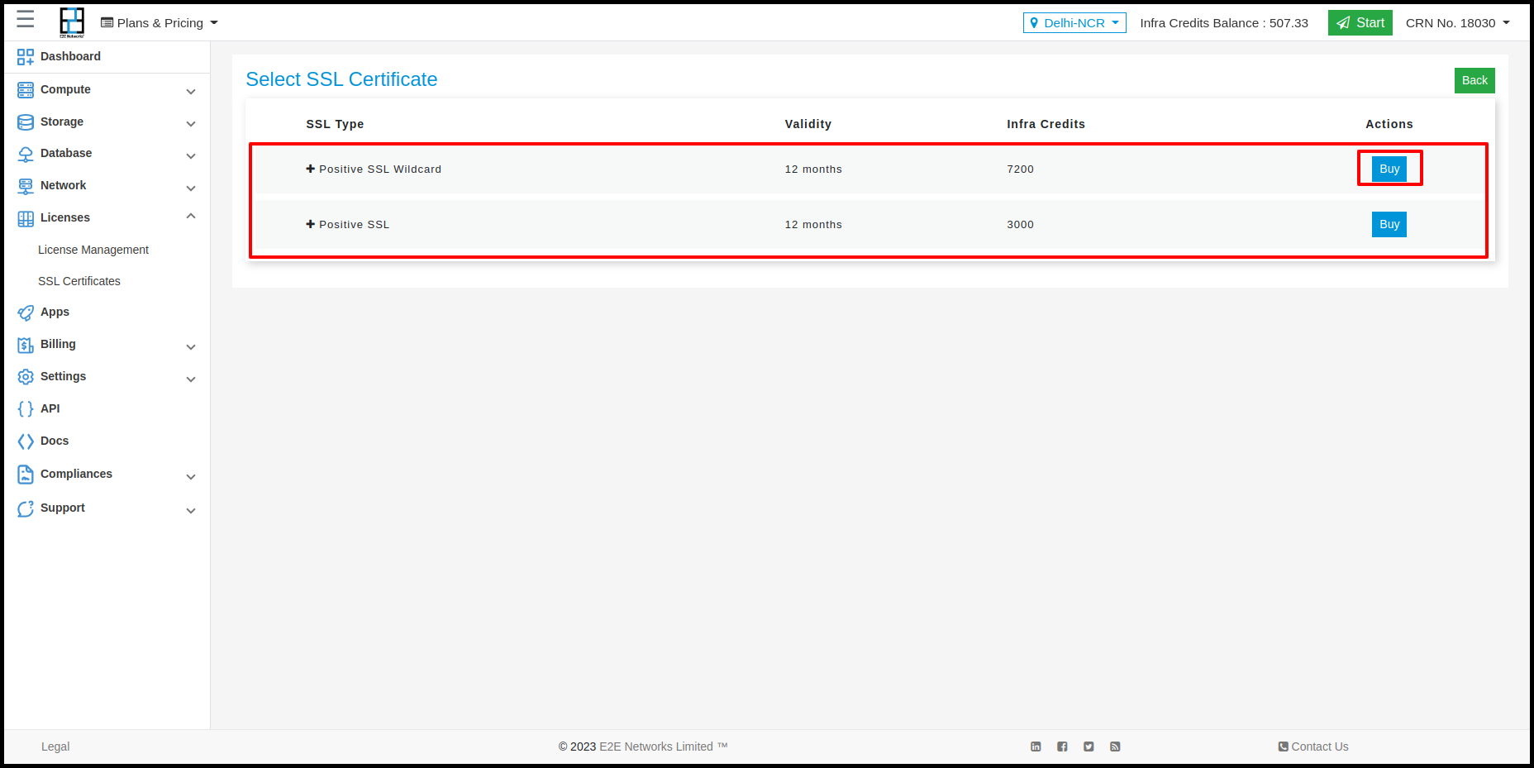Click the Storage disk icon
Viewport: 1534px width, 768px height.
[x=26, y=122]
